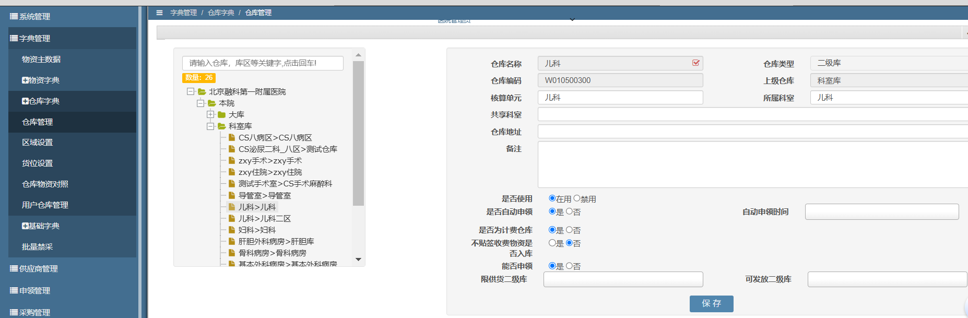Click the red check icon in 仓库名称 field
The width and height of the screenshot is (968, 318).
click(695, 63)
